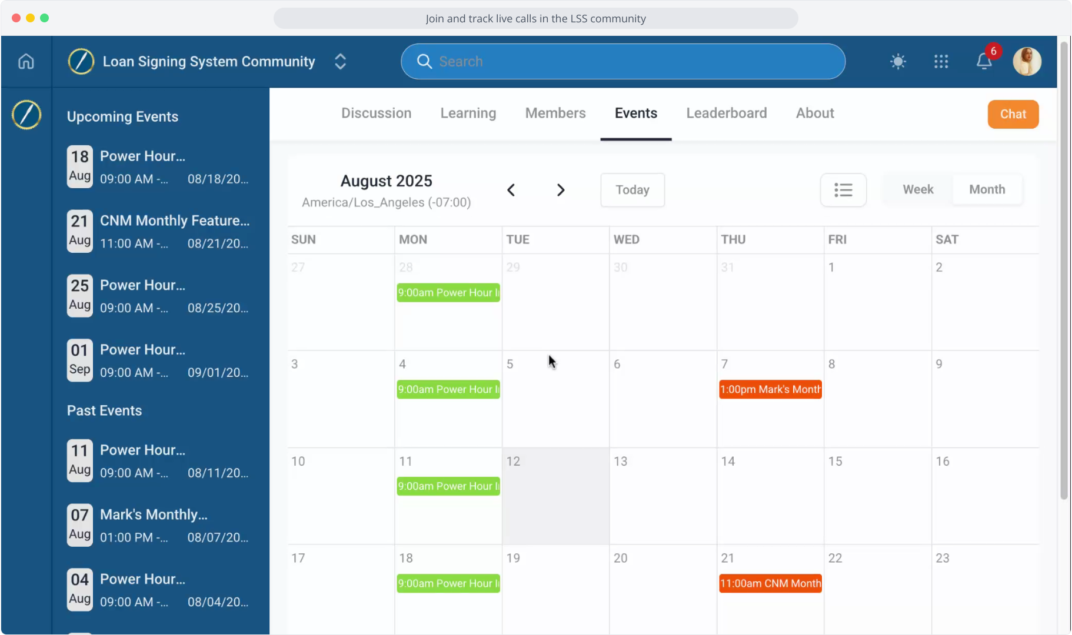The width and height of the screenshot is (1072, 635).
Task: Switch to the Discussion tab
Action: [376, 113]
